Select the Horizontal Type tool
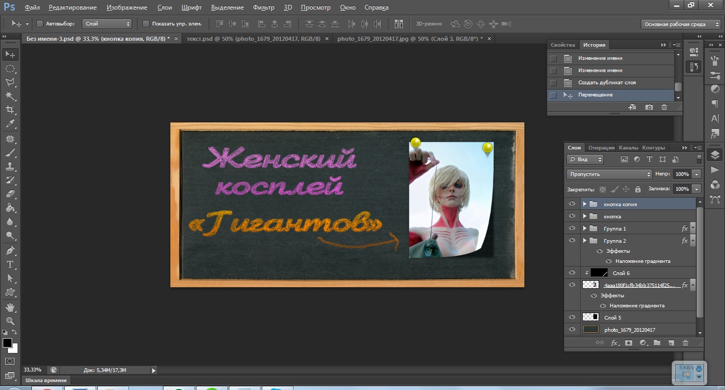 [10, 264]
